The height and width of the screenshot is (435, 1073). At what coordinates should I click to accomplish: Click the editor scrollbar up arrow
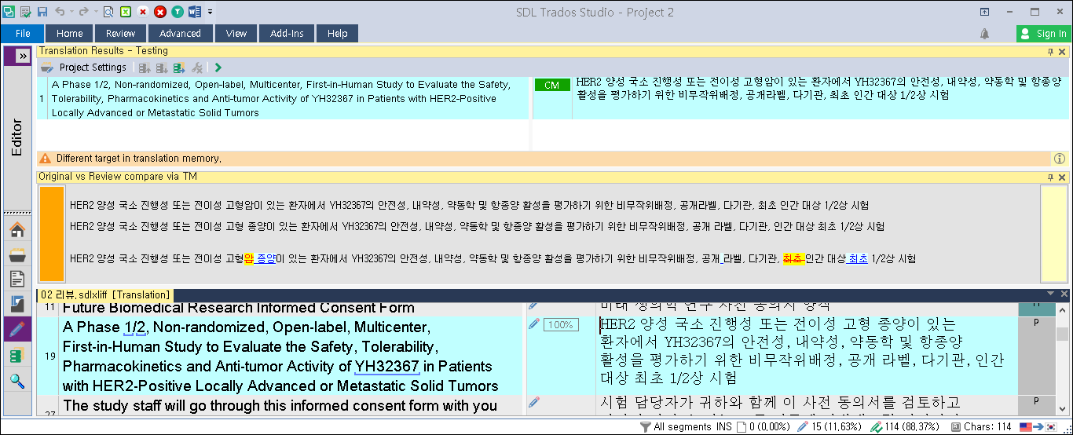(x=1062, y=311)
